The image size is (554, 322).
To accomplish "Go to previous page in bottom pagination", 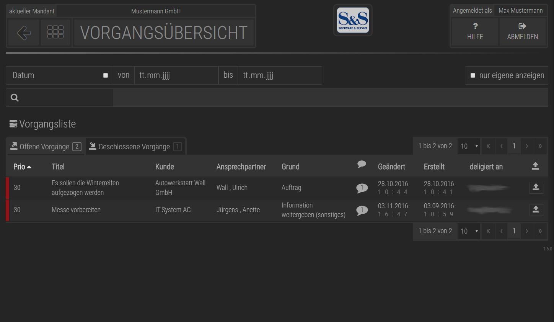I will [x=501, y=231].
